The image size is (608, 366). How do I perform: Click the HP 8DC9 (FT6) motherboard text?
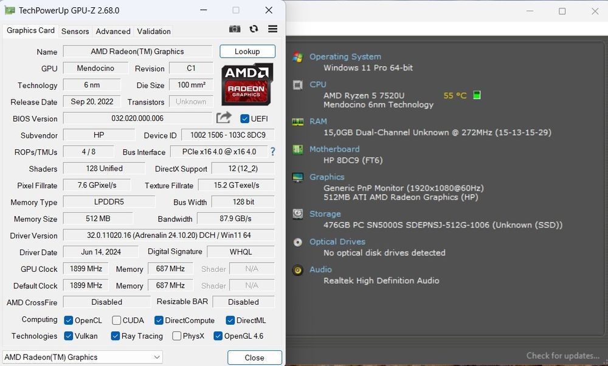(x=353, y=160)
